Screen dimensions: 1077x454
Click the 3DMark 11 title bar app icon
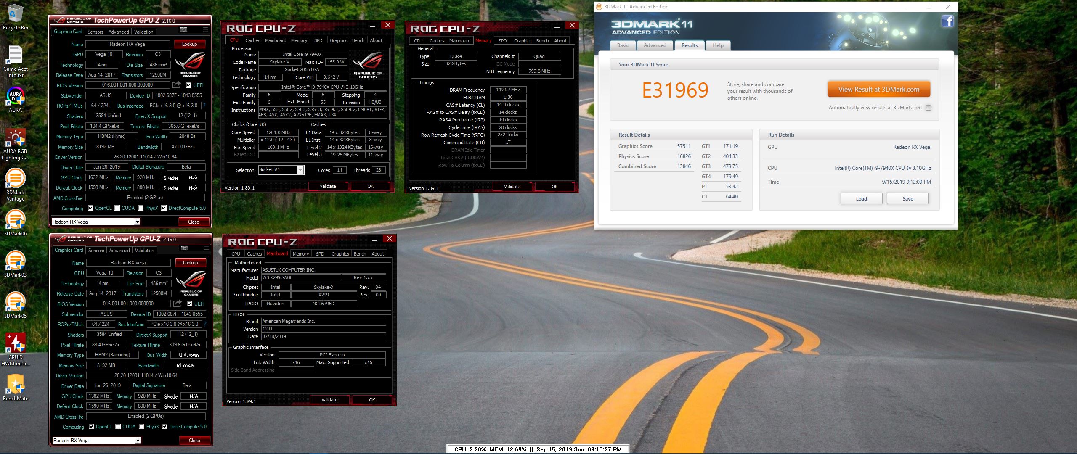click(599, 7)
